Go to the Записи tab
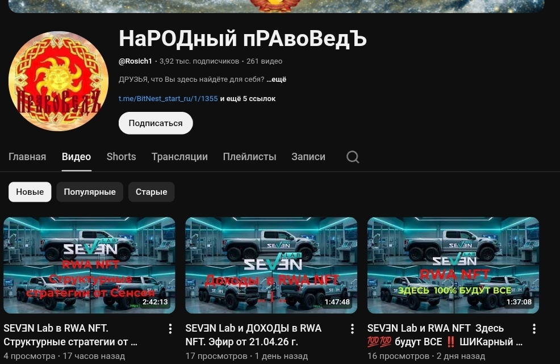The height and width of the screenshot is (364, 560). click(308, 157)
